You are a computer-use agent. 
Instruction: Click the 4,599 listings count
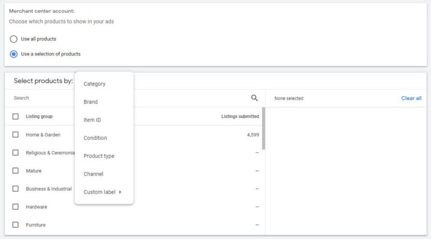pos(253,135)
